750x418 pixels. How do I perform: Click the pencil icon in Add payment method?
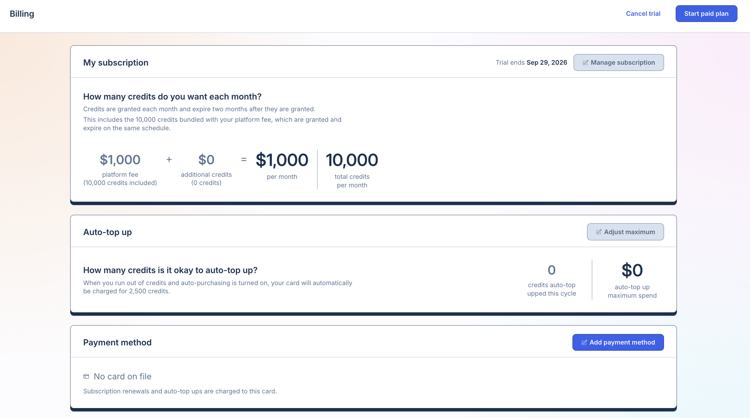(584, 342)
